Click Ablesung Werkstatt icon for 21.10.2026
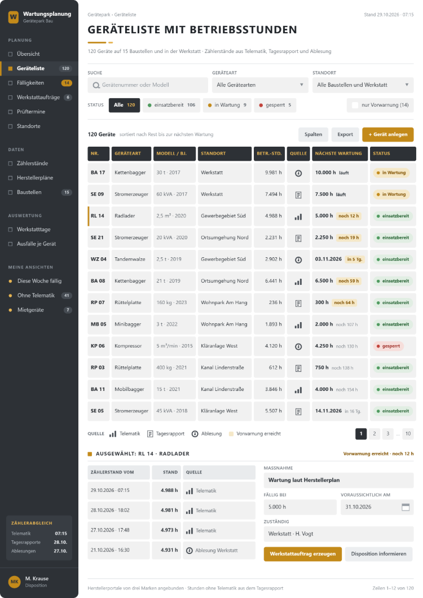The image size is (423, 598). tap(189, 551)
